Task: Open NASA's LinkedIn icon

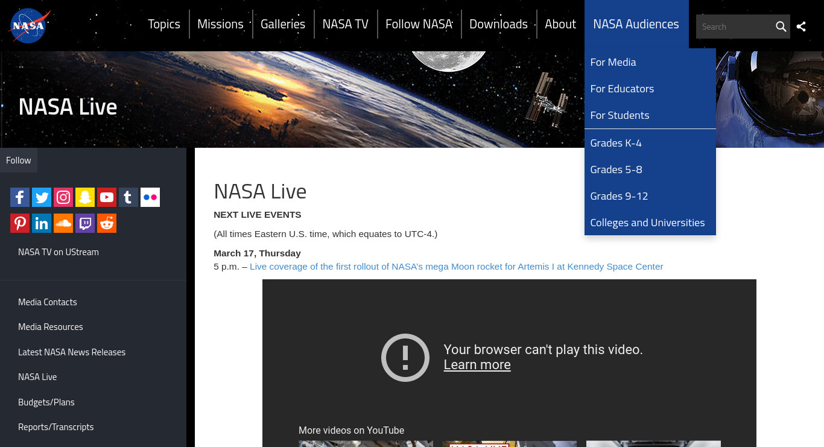Action: point(42,223)
